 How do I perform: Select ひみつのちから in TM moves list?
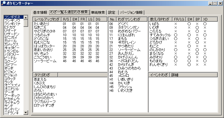tap(129, 68)
